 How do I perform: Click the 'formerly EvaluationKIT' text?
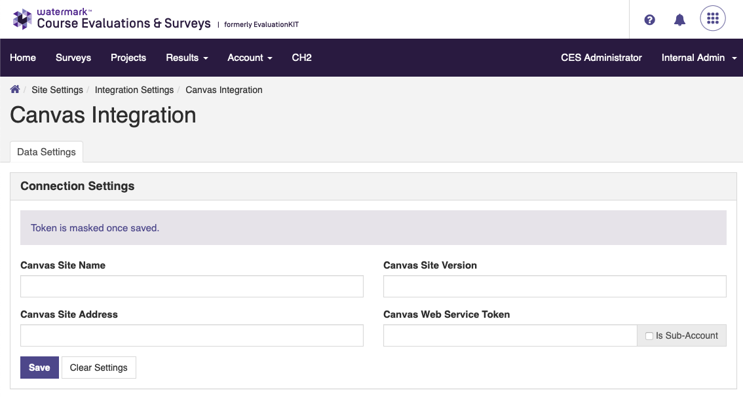pos(261,25)
